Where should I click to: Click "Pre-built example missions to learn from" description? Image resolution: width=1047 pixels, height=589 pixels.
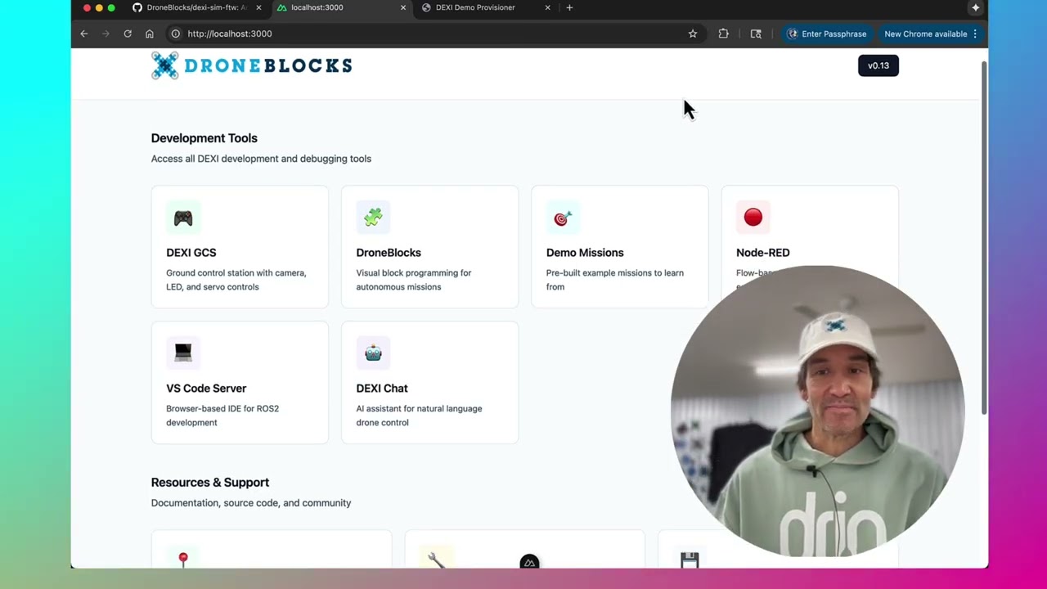[615, 280]
